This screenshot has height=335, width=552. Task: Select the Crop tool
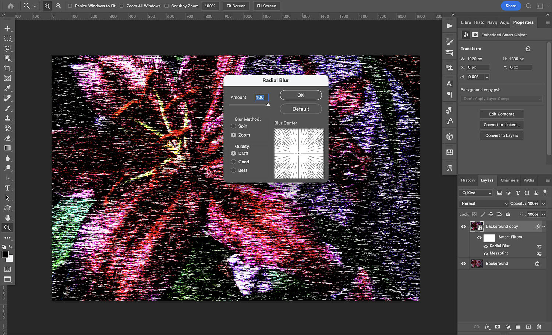pos(8,68)
